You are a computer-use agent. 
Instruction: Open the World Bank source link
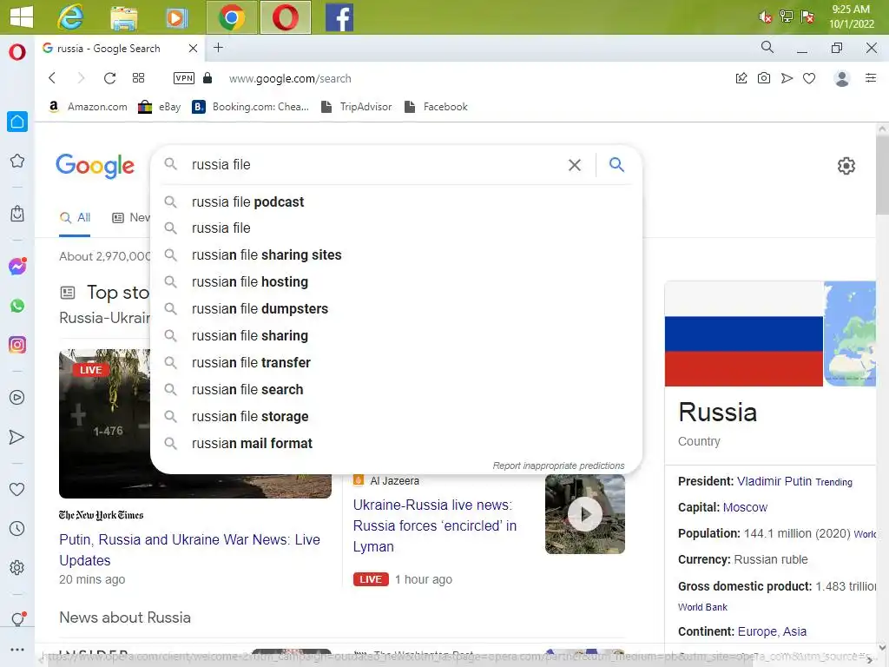702,607
